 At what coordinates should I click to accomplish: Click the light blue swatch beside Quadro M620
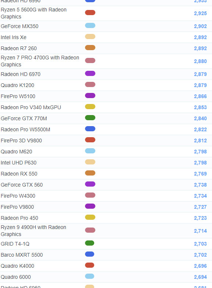click(90, 151)
